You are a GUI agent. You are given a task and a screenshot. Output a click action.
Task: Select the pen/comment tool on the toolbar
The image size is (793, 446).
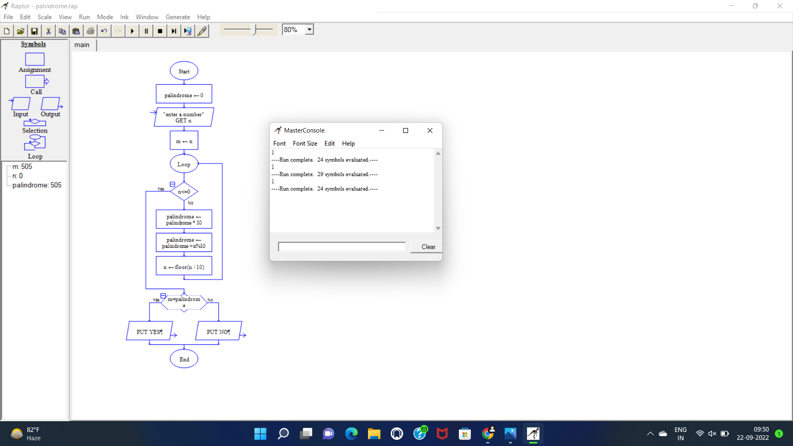click(202, 31)
